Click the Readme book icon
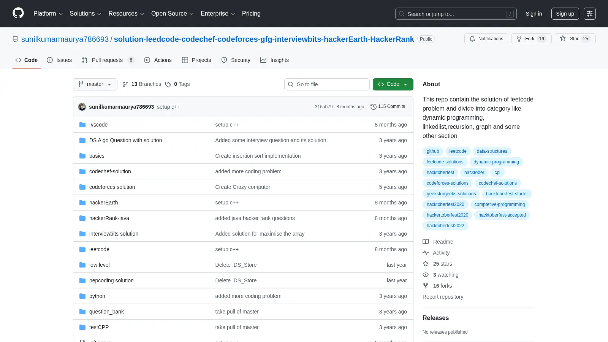The image size is (608, 342). [426, 242]
